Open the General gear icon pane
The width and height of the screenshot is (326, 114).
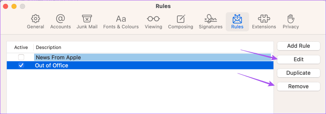(x=35, y=19)
